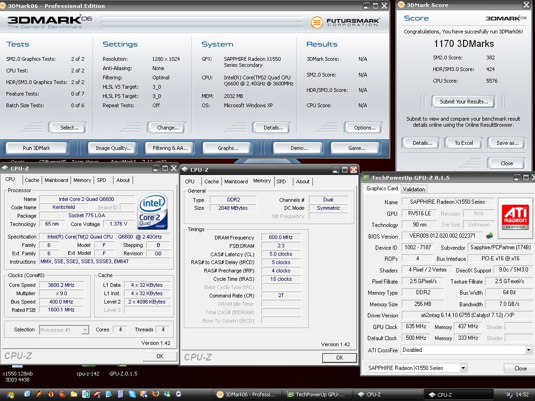The width and height of the screenshot is (535, 401).
Task: Open Image Quality options
Action: tap(113, 148)
